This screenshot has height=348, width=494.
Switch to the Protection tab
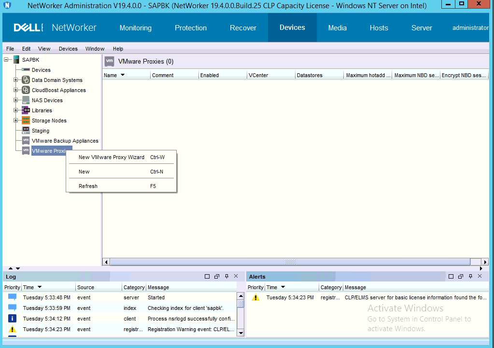pos(190,28)
